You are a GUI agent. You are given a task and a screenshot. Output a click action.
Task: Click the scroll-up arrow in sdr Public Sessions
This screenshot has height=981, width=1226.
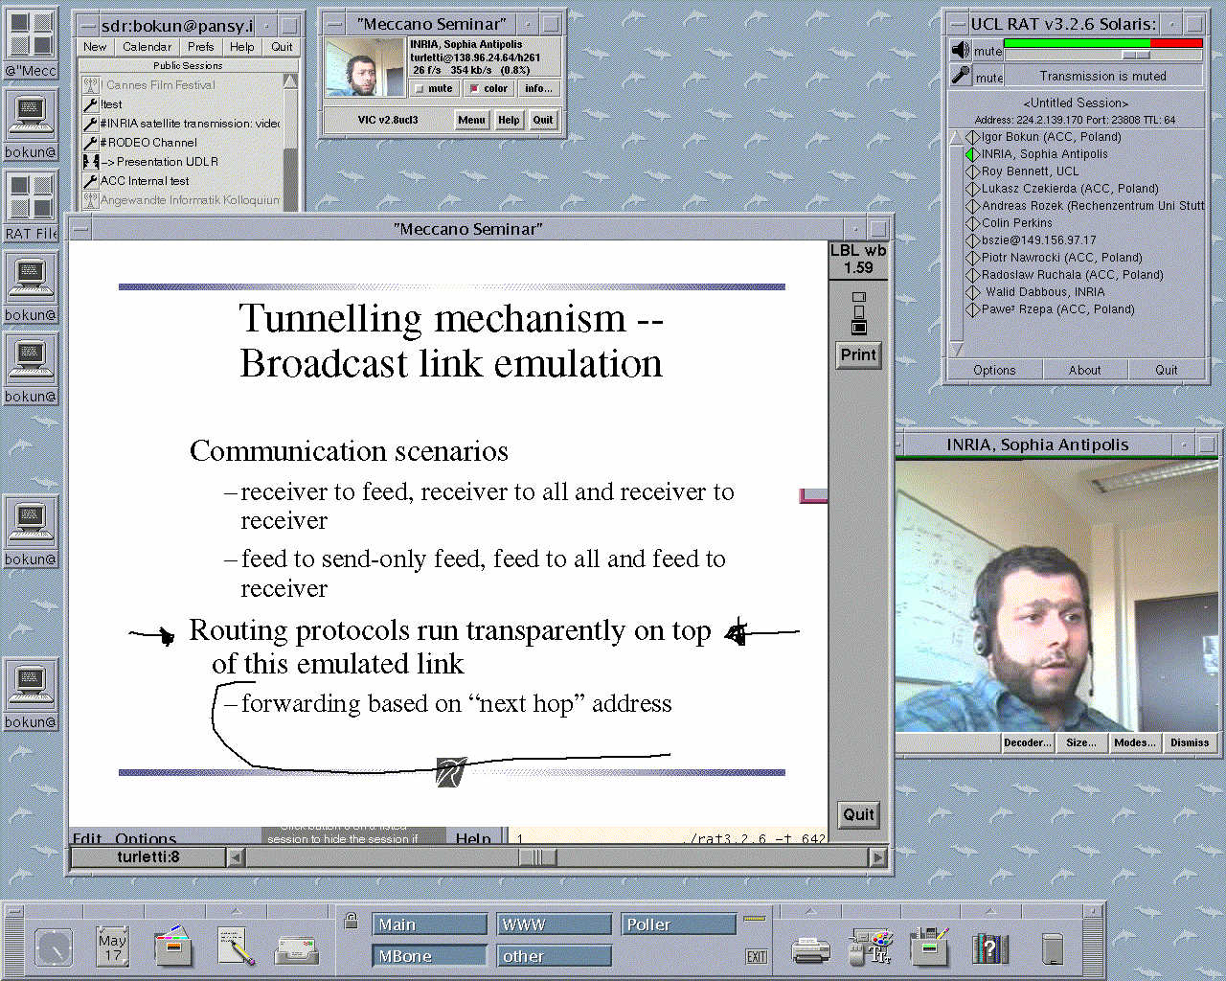coord(290,81)
